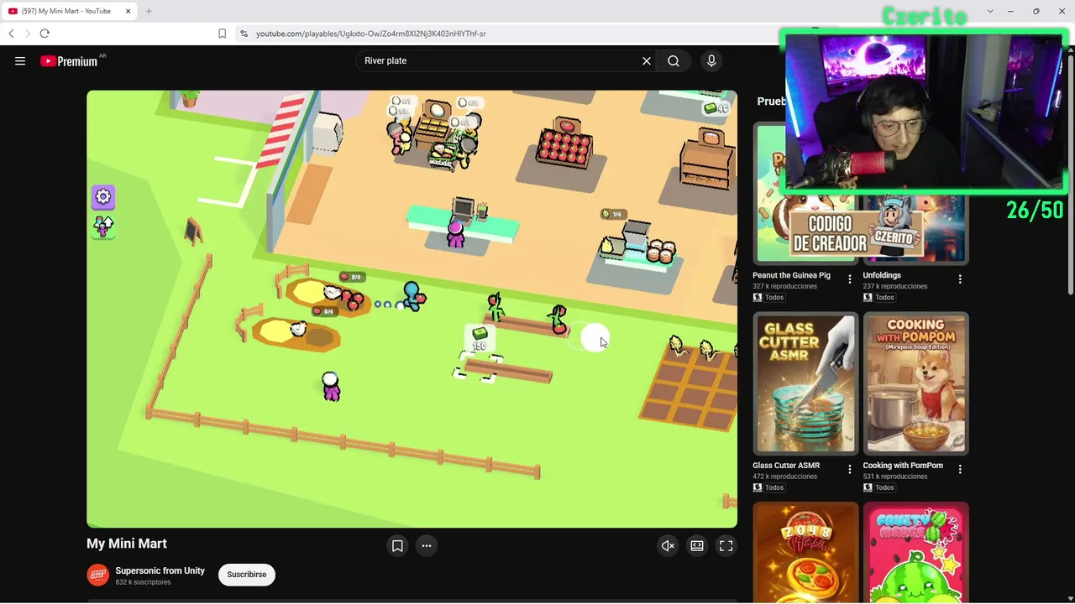The width and height of the screenshot is (1075, 604).
Task: Open the Glass Cutter ASMR title link
Action: click(786, 466)
